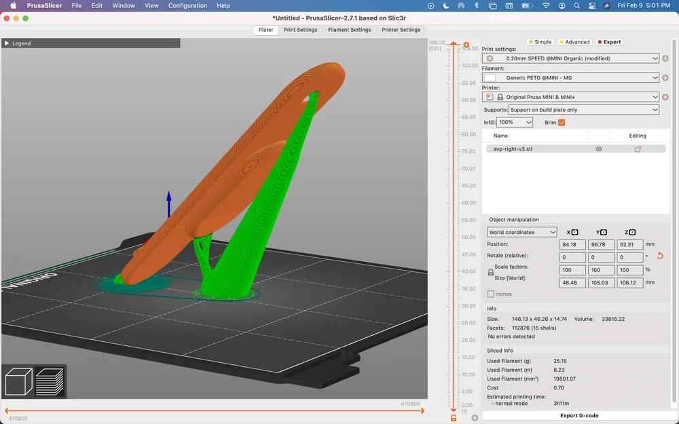Open the Filament preset dropdown

pyautogui.click(x=570, y=78)
